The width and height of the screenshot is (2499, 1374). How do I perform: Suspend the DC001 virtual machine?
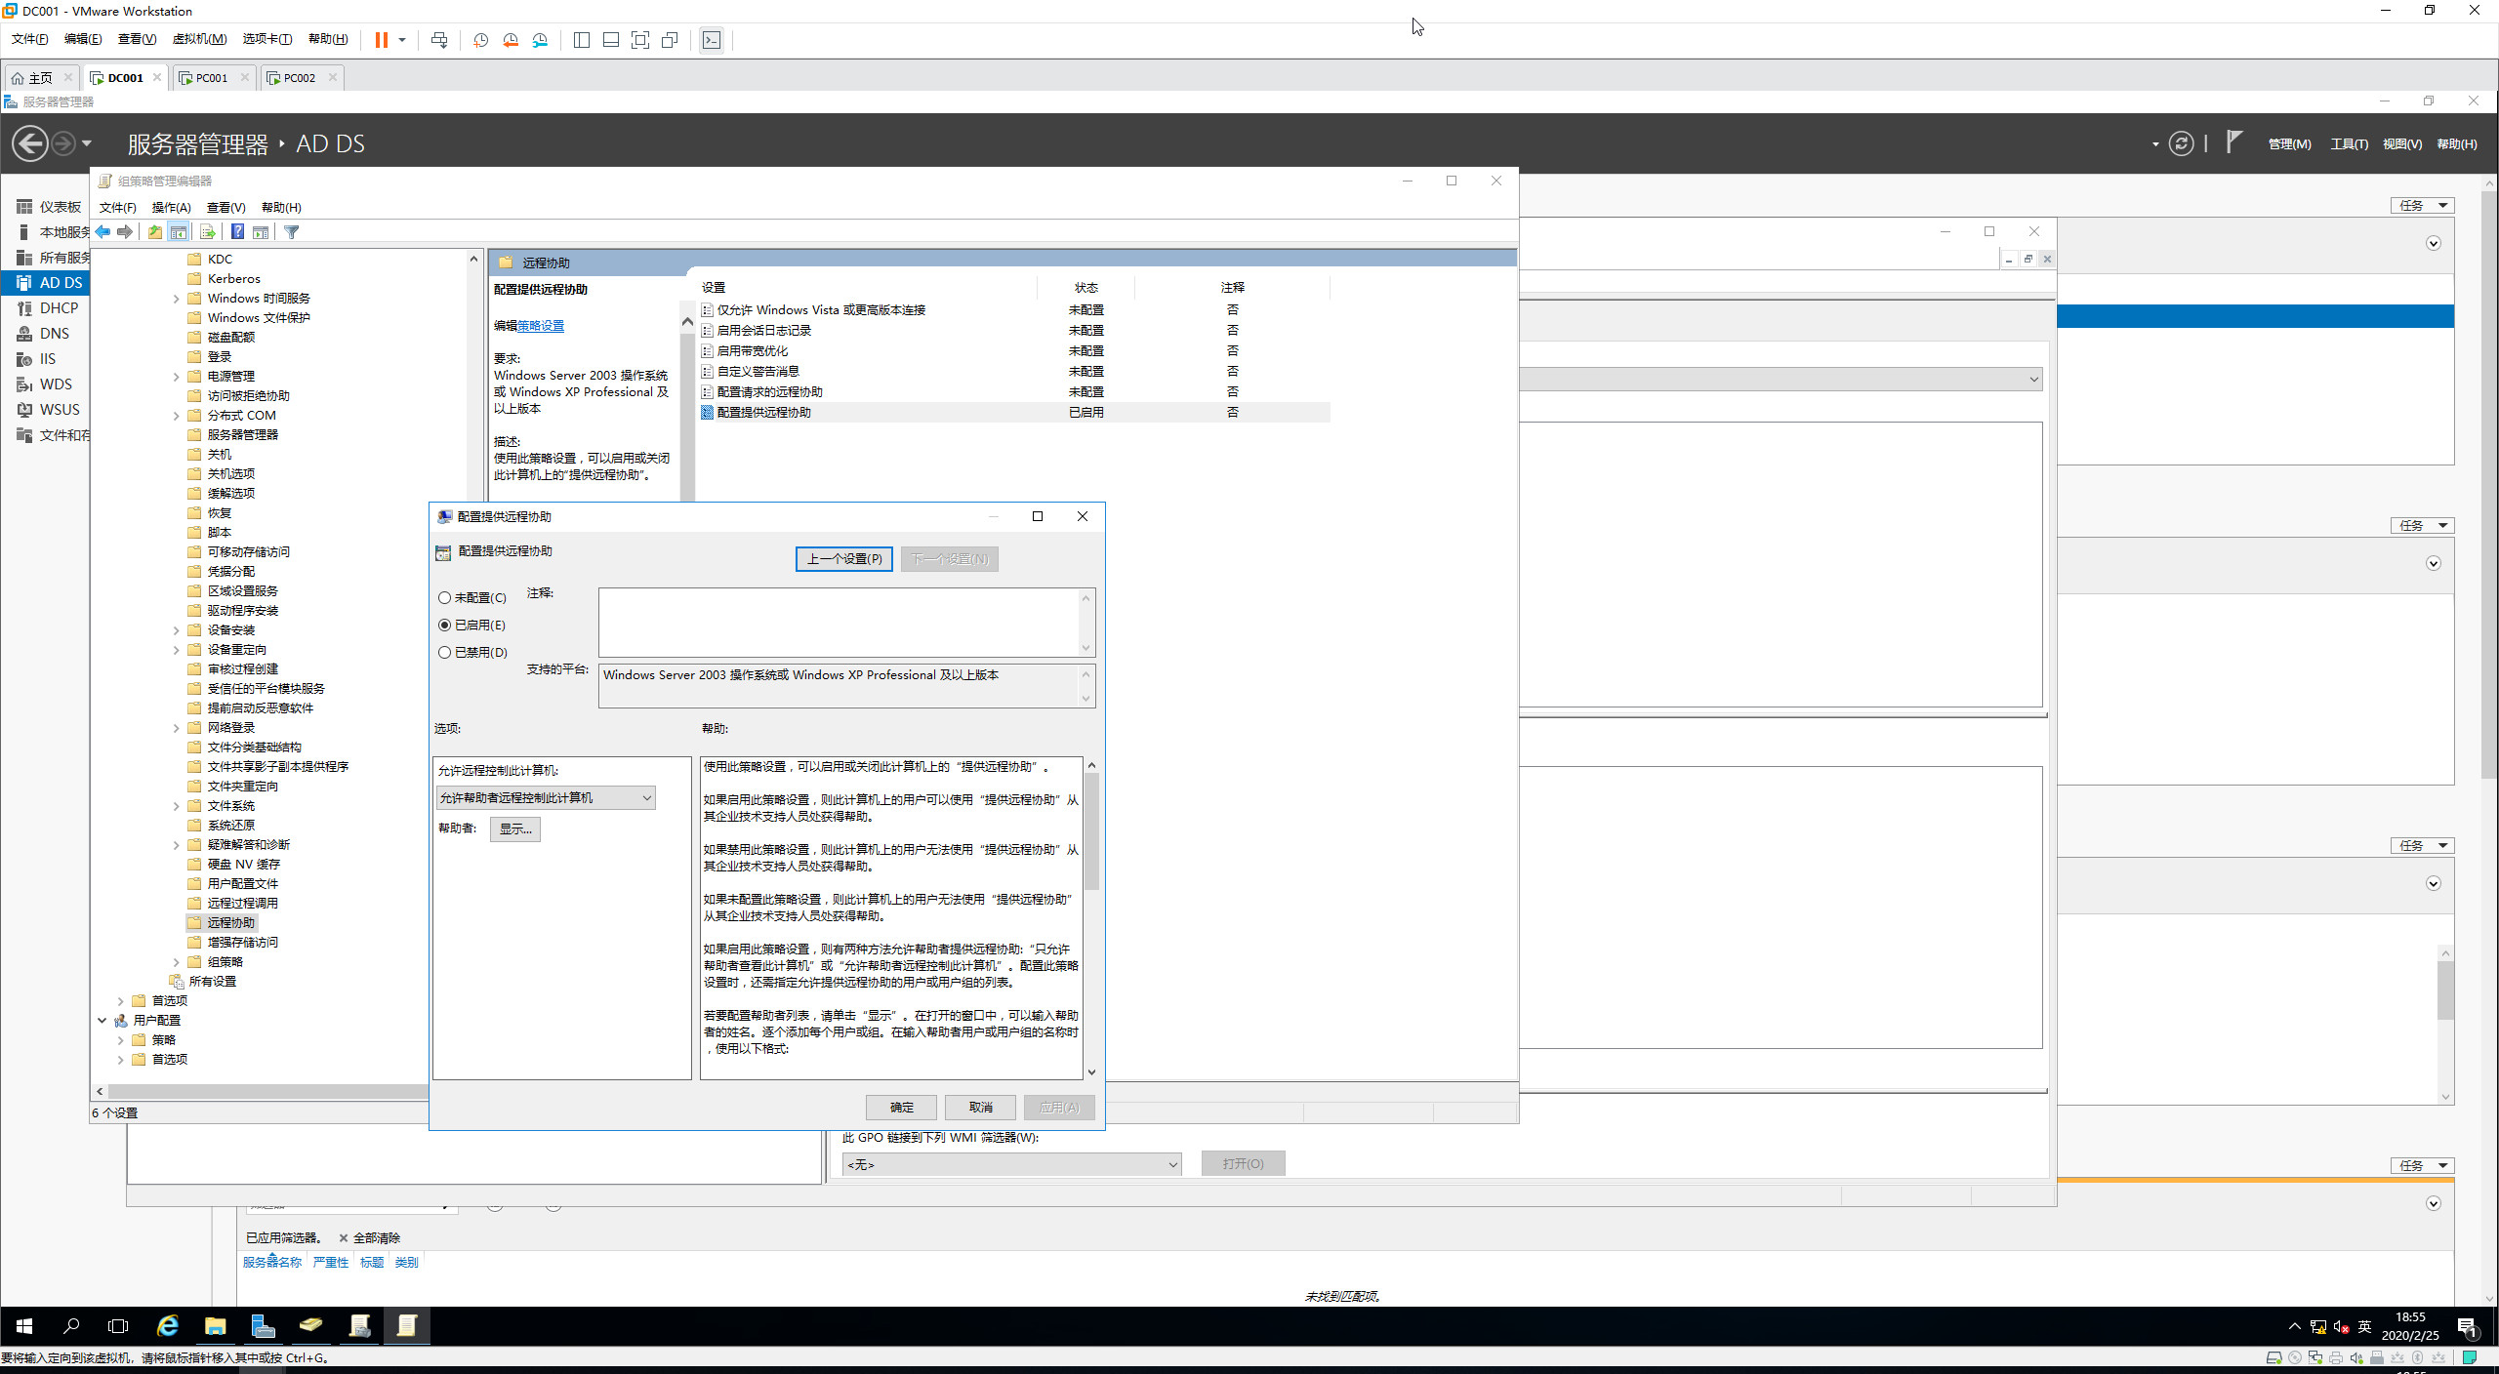pyautogui.click(x=381, y=40)
